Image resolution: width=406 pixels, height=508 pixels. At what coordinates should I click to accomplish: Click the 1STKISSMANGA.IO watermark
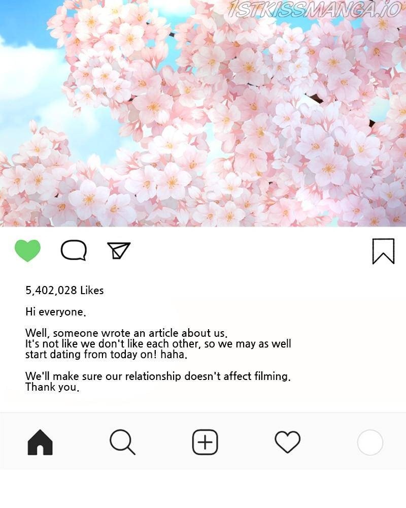click(314, 9)
